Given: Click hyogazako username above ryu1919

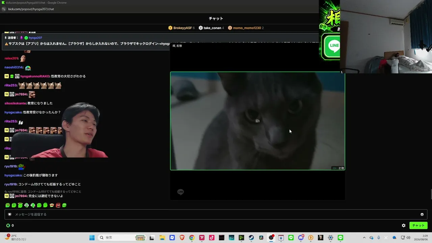Looking at the screenshot, I should click(x=13, y=175).
